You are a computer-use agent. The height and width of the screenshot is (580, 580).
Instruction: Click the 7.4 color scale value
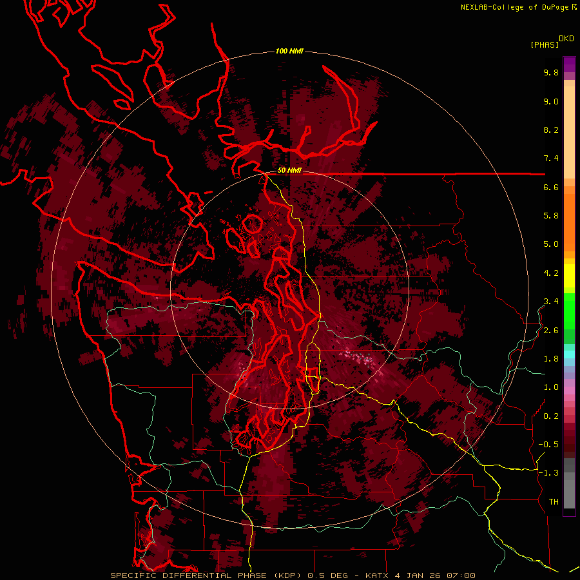(551, 159)
